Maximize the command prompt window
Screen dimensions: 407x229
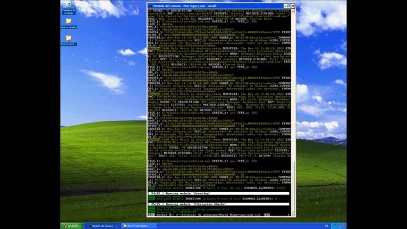[289, 6]
